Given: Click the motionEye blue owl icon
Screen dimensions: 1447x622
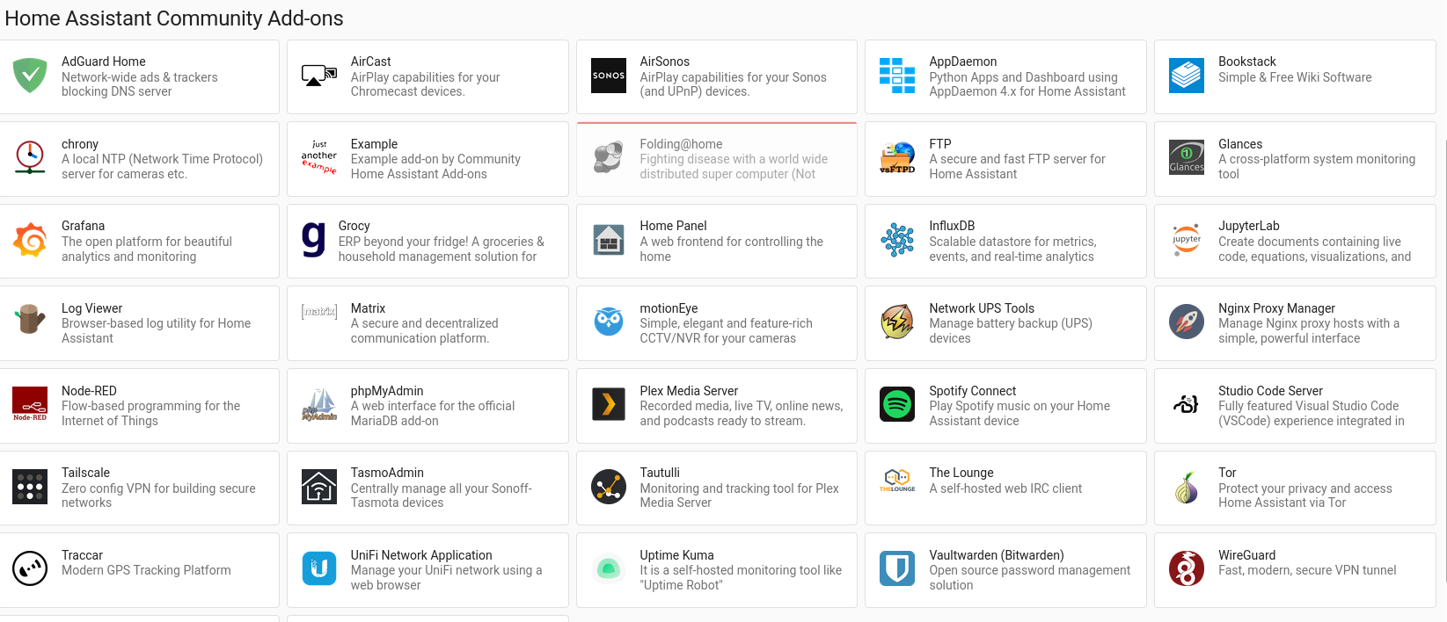Looking at the screenshot, I should (608, 322).
